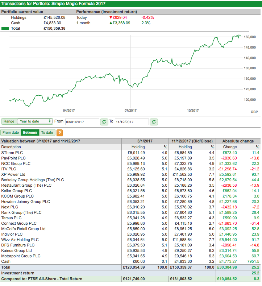Click the 150,000 y-axis label

point(250,37)
